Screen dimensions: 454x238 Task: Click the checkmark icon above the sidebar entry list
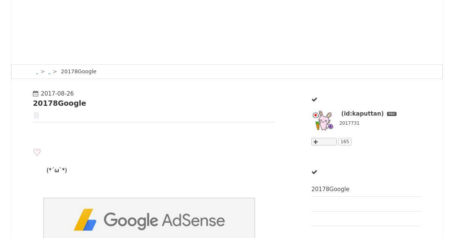click(314, 172)
